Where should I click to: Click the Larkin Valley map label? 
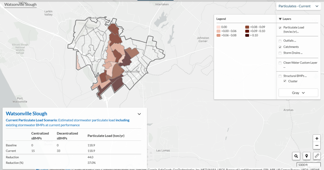click(x=49, y=13)
